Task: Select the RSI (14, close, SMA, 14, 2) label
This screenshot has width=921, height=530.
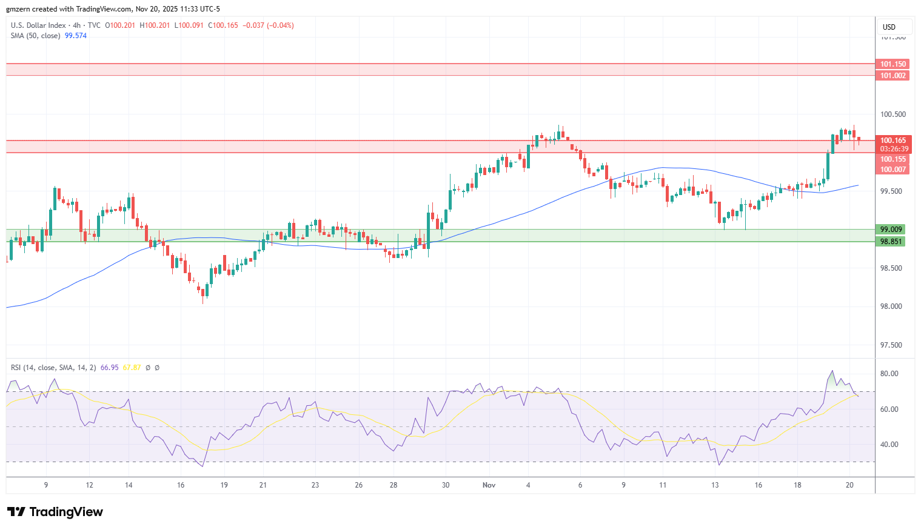Action: point(53,368)
